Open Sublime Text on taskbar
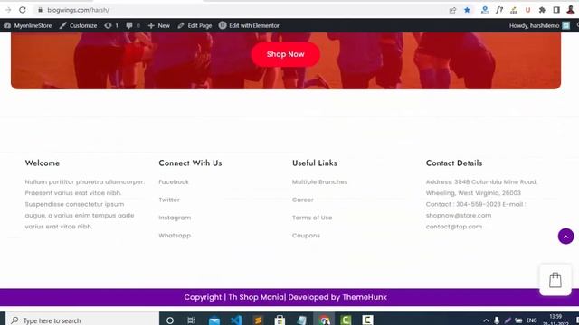Screen dimensions: 579x325 [258, 320]
